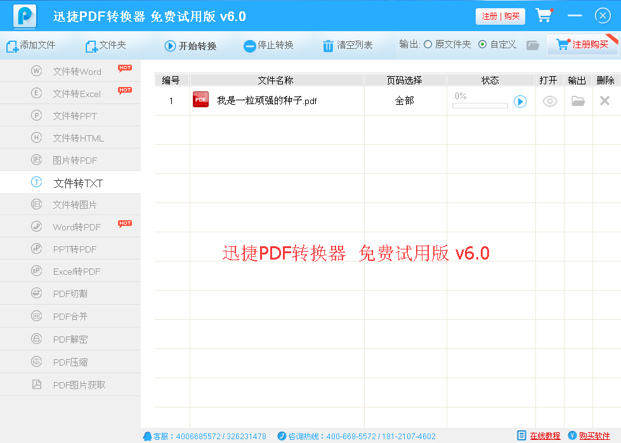Stop conversion with 停止转换 button

coord(268,46)
